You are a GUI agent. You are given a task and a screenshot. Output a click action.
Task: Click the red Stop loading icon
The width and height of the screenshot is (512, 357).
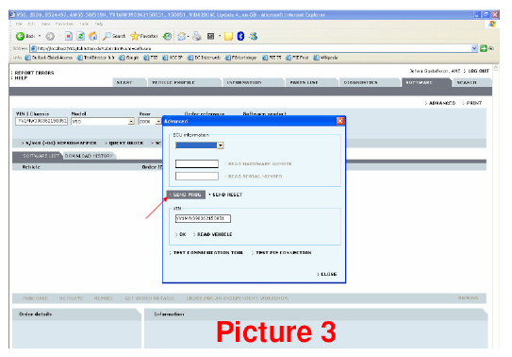tap(68, 36)
